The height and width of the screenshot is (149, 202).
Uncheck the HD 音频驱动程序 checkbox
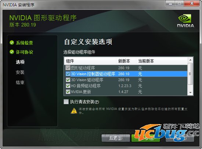pyautogui.click(x=68, y=86)
